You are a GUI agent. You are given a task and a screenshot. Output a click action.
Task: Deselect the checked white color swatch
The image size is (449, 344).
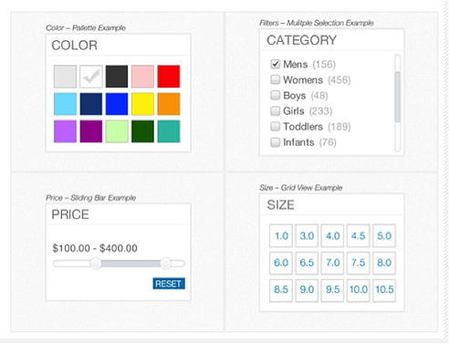tap(91, 77)
